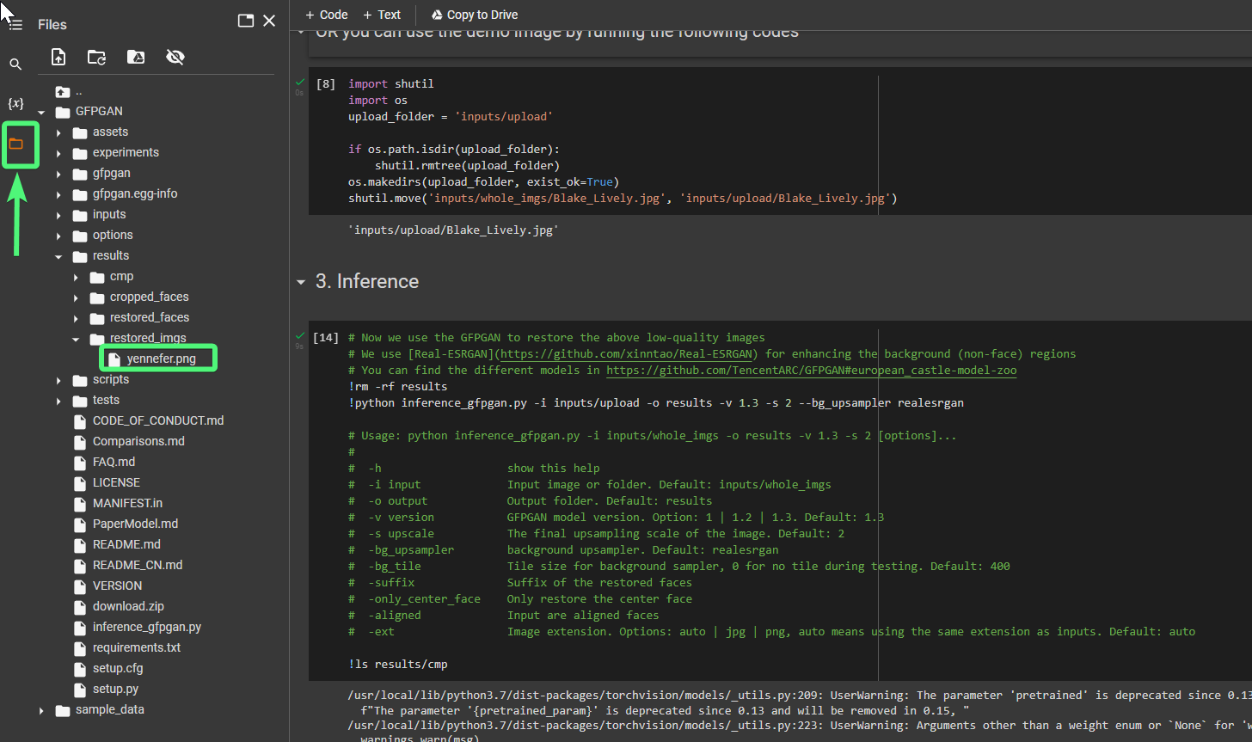This screenshot has width=1252, height=742.
Task: Open the search icon in left sidebar
Action: click(x=15, y=64)
